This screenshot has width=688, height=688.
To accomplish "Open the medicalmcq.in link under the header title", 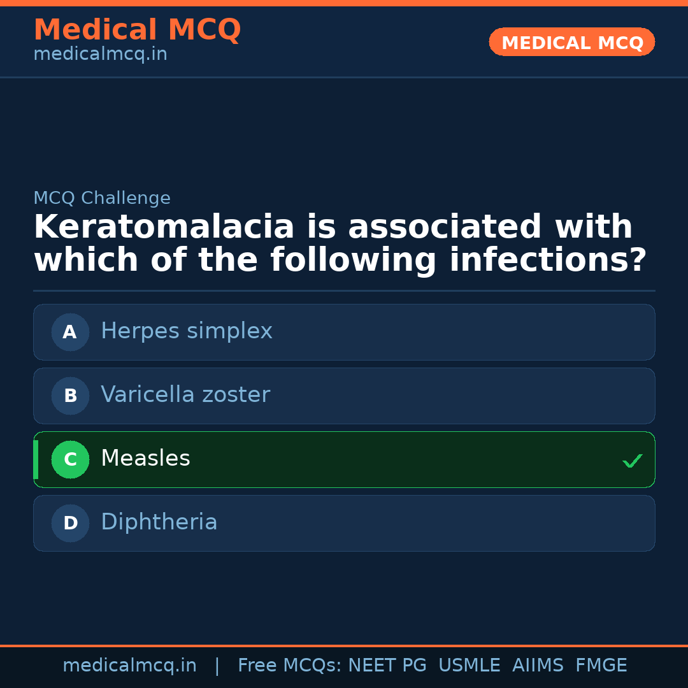I will coord(100,55).
